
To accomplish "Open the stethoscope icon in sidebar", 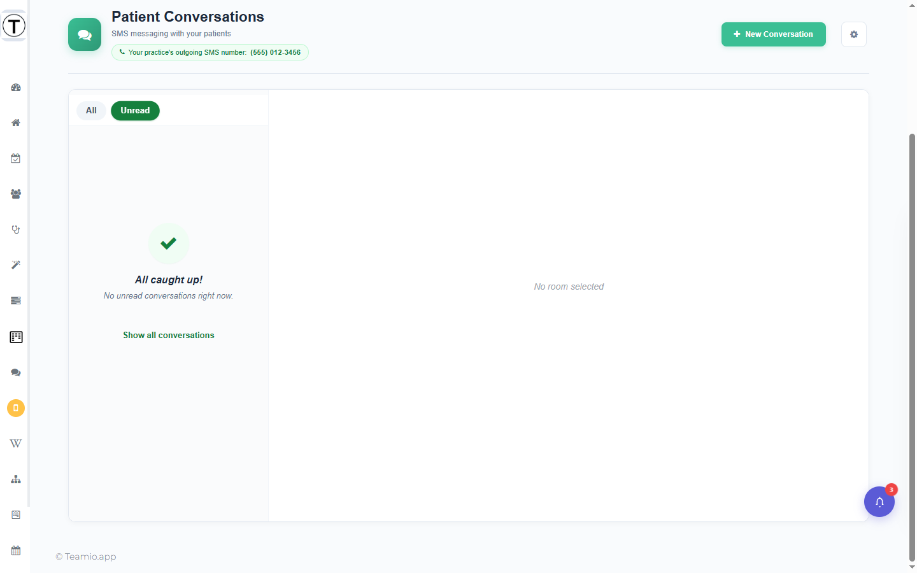I will click(x=16, y=230).
